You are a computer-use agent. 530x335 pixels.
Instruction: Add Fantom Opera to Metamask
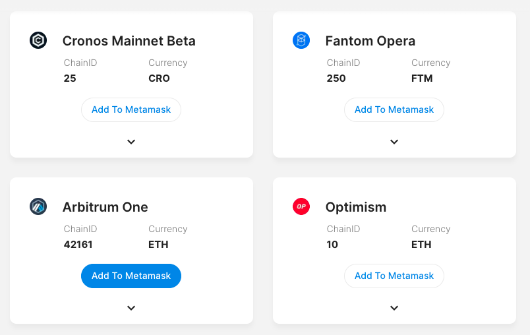click(394, 109)
